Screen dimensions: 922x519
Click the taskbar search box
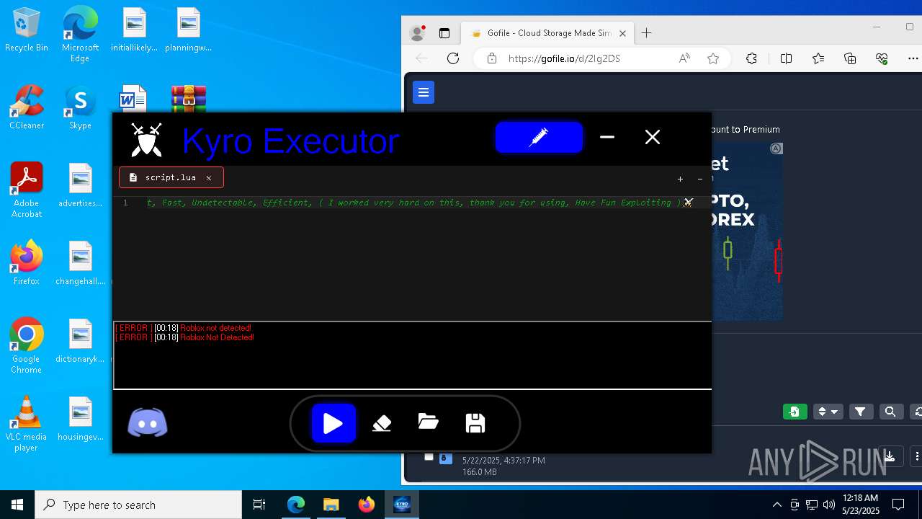(138, 505)
